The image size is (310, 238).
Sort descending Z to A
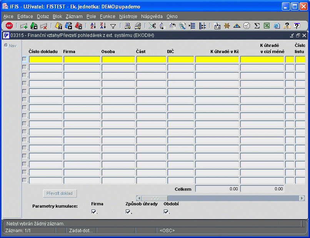[103, 26]
